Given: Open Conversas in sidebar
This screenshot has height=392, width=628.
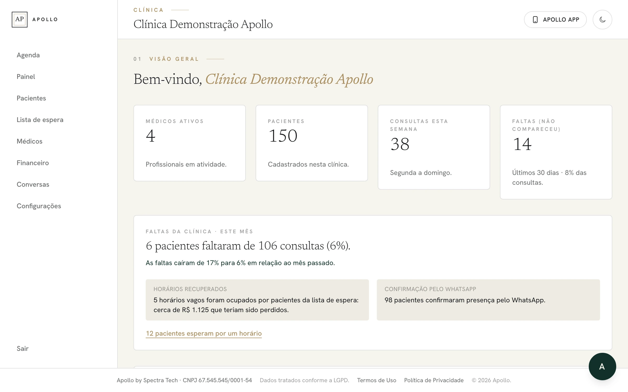Looking at the screenshot, I should pyautogui.click(x=33, y=185).
